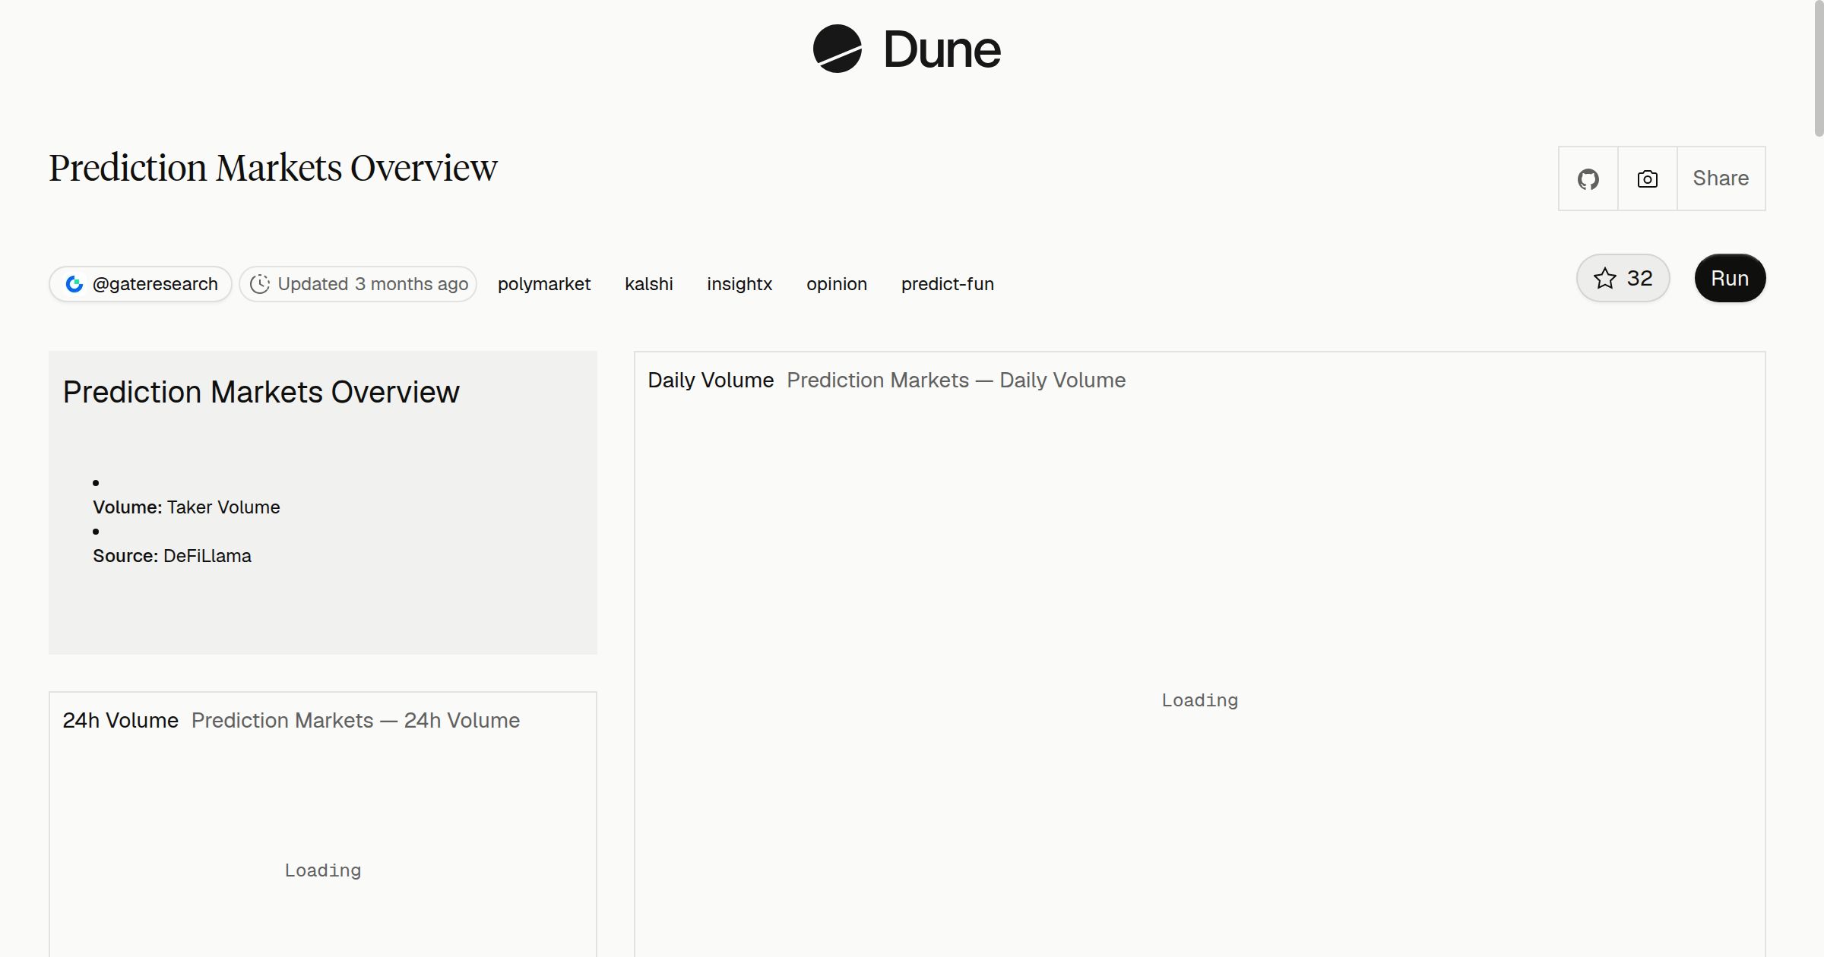This screenshot has width=1824, height=957.
Task: Open the @gateresearch author profile
Action: (141, 284)
